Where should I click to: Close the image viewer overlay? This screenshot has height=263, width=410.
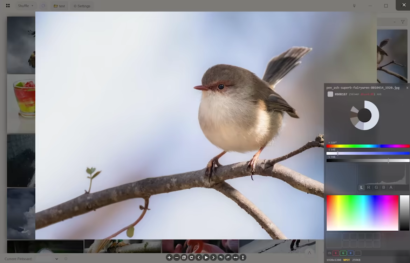click(403, 5)
